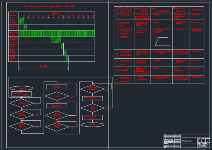
Task: Select the row number "3" table cell
Action: [116, 39]
